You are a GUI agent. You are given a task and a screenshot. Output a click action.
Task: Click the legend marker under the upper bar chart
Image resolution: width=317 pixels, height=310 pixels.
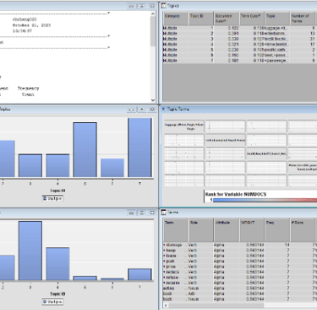45,198
